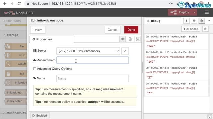Open the info sidebar tab icon
The width and height of the screenshot is (213, 119).
tap(186, 21)
